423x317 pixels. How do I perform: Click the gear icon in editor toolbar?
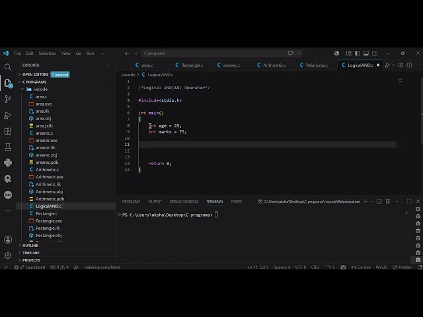[401, 65]
